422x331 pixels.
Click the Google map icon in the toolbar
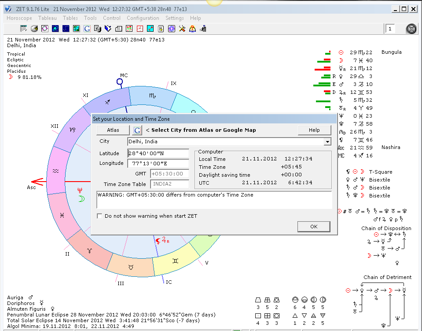pos(87,29)
